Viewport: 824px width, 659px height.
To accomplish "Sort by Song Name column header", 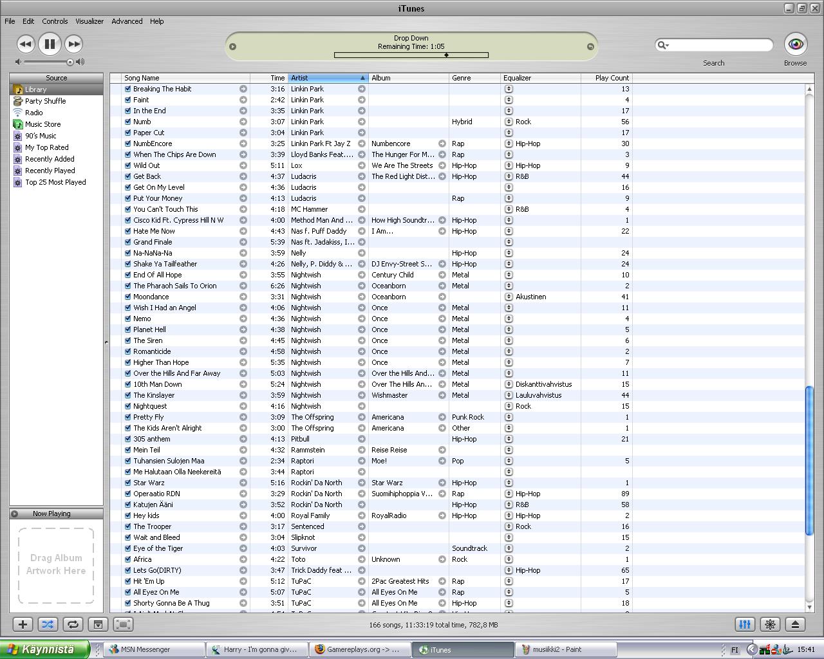I will pyautogui.click(x=185, y=78).
